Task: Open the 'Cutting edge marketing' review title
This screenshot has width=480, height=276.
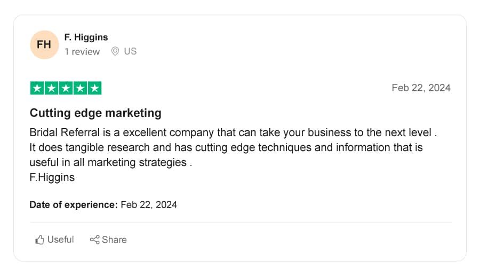Action: click(95, 113)
